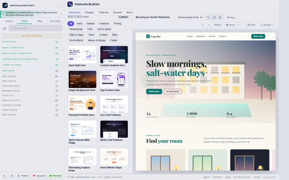Expand the DEV TOOLS category
The image size is (289, 180).
(32, 77)
